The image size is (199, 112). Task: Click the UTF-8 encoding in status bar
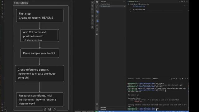(x=174, y=111)
